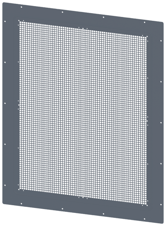The image size is (166, 226).
Task: Click the lowest hole on right frame edge
Action: pos(161,204)
